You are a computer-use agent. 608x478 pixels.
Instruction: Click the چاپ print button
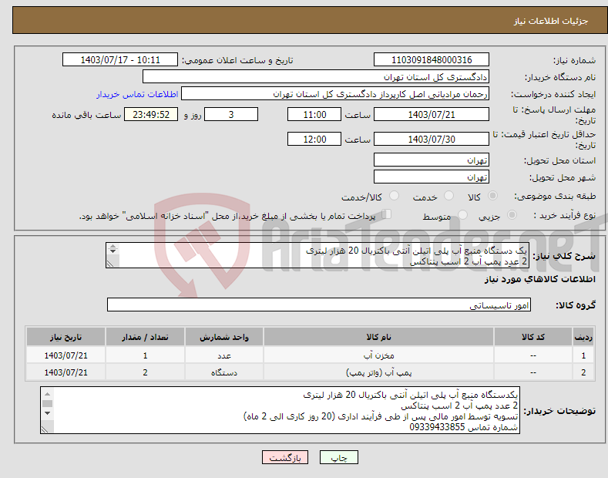(x=339, y=457)
